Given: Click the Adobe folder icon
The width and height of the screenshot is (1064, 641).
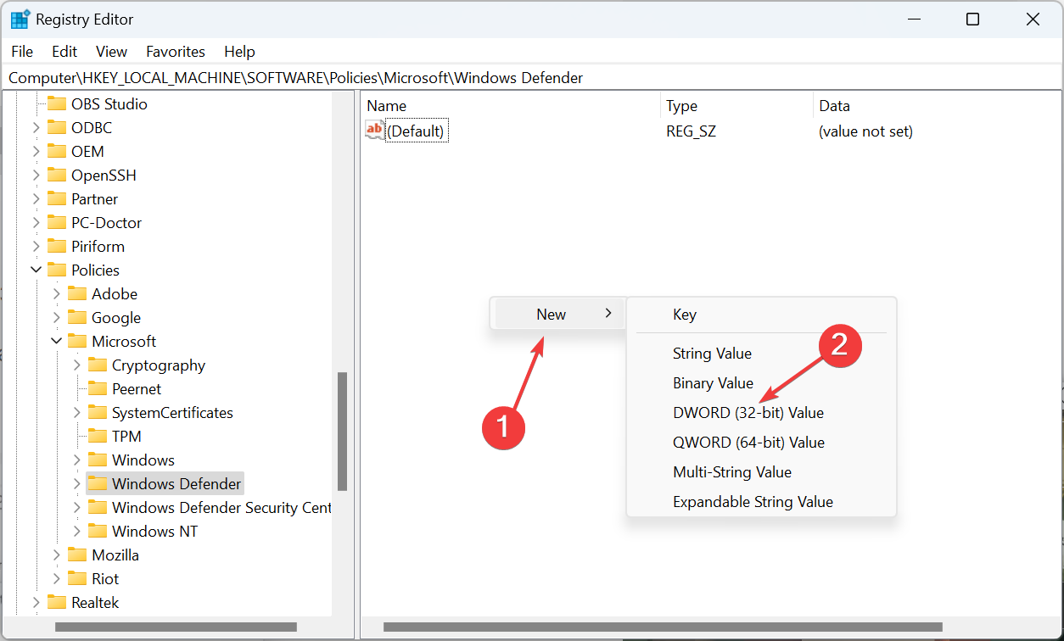Looking at the screenshot, I should pyautogui.click(x=77, y=294).
